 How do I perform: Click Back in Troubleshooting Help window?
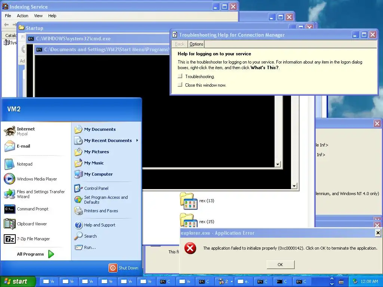180,44
